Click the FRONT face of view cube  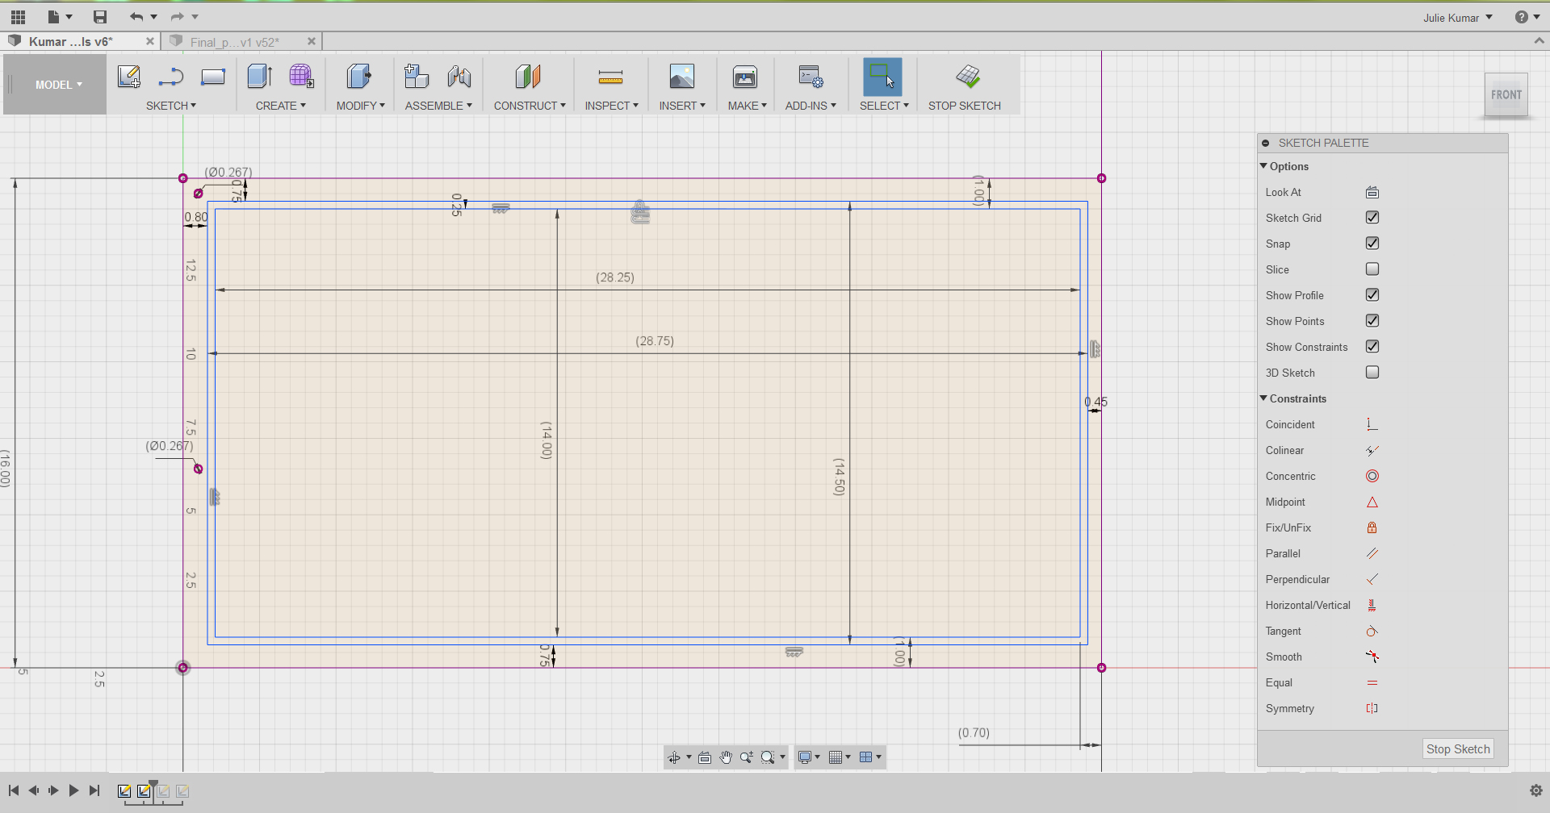pyautogui.click(x=1506, y=95)
